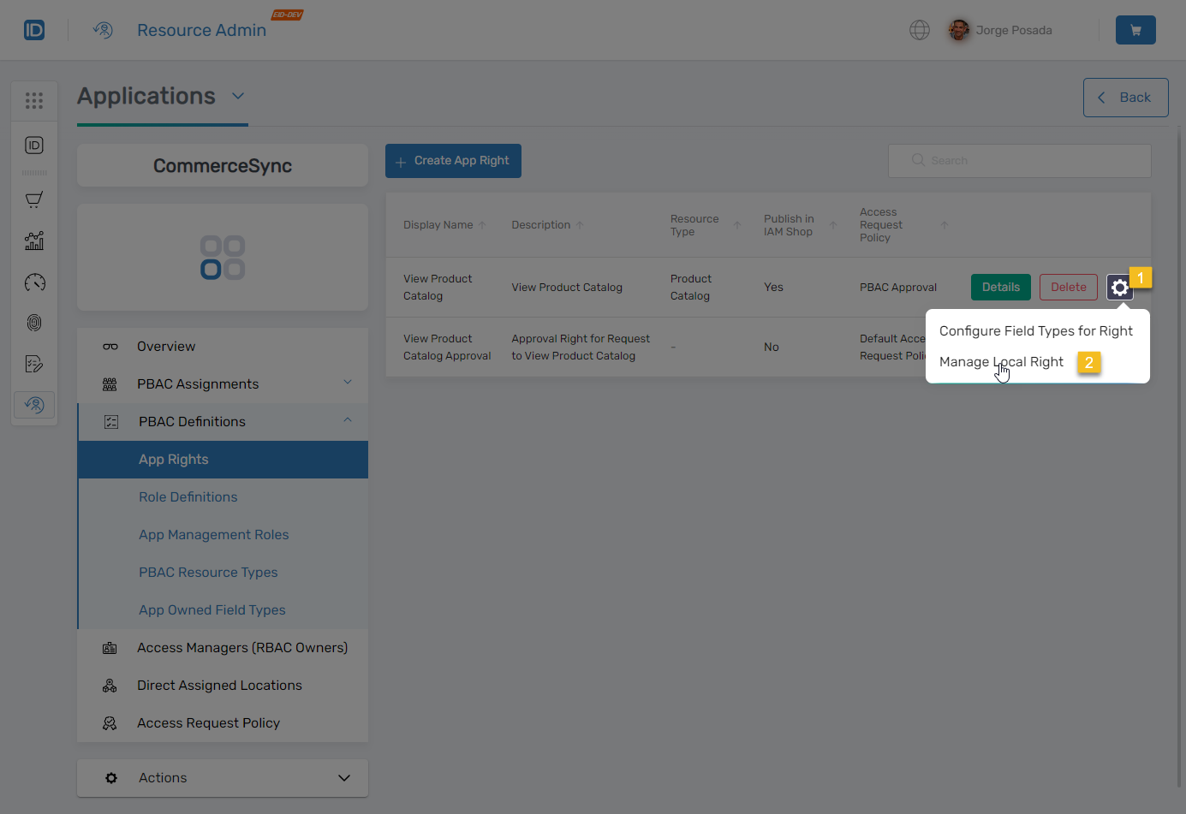This screenshot has height=814, width=1186.
Task: Click inside the Search field
Action: 1019,160
